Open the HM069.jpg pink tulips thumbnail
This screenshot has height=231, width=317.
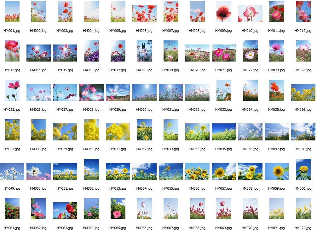point(224,209)
